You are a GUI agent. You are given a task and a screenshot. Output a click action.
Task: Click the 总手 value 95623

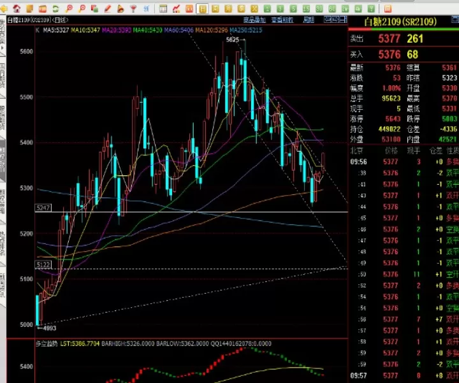[x=391, y=98]
